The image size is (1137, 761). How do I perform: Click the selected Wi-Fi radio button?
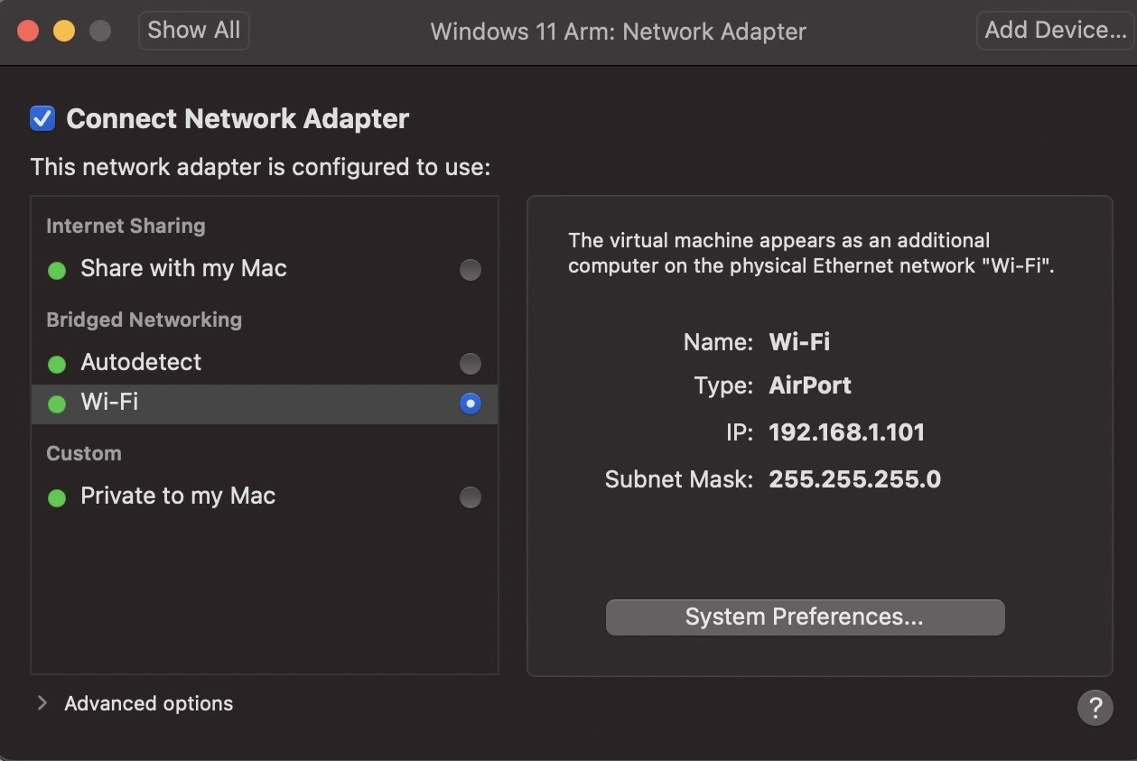click(470, 404)
